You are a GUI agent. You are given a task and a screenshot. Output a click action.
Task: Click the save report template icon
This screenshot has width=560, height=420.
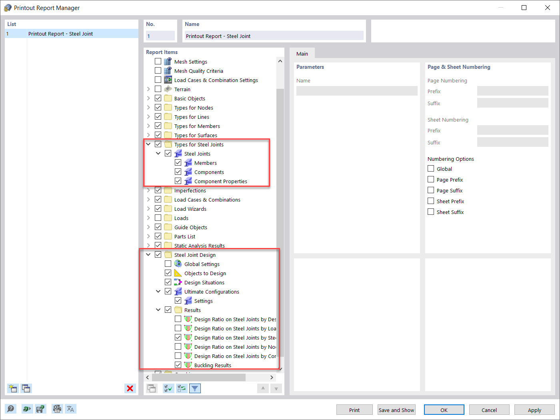(x=40, y=408)
